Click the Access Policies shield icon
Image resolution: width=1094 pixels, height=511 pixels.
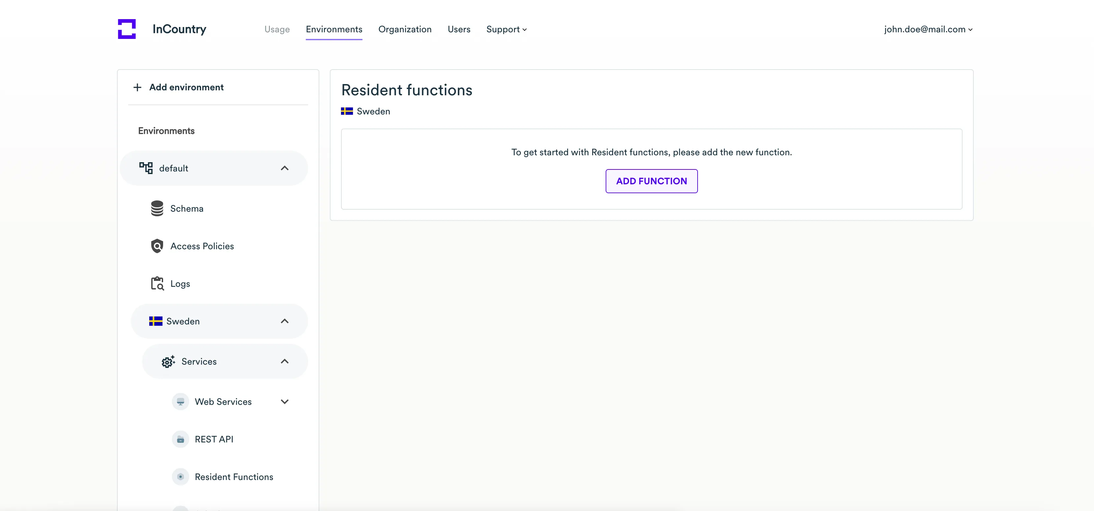coord(157,246)
